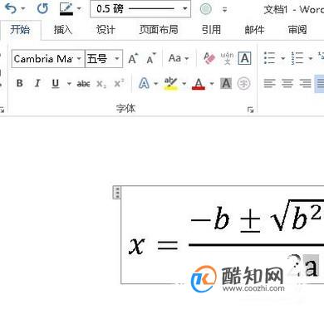This screenshot has width=324, height=324.
Task: Open the Cambria Math font name dropdown
Action: (x=79, y=59)
